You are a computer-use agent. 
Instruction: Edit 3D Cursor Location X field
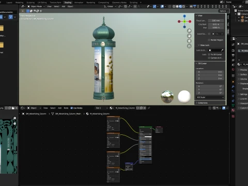point(210,72)
